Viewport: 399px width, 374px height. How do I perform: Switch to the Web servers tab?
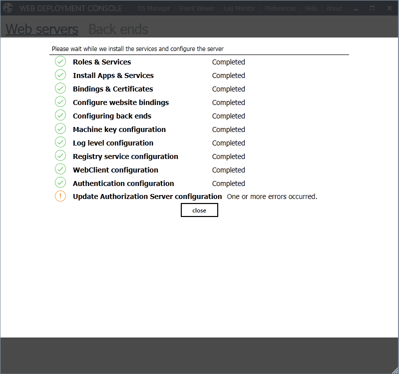pos(42,29)
